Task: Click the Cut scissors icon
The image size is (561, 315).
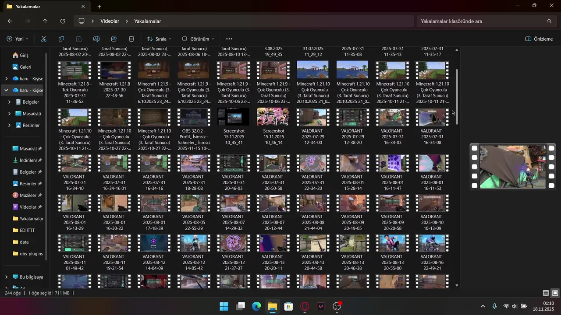Action: click(44, 39)
